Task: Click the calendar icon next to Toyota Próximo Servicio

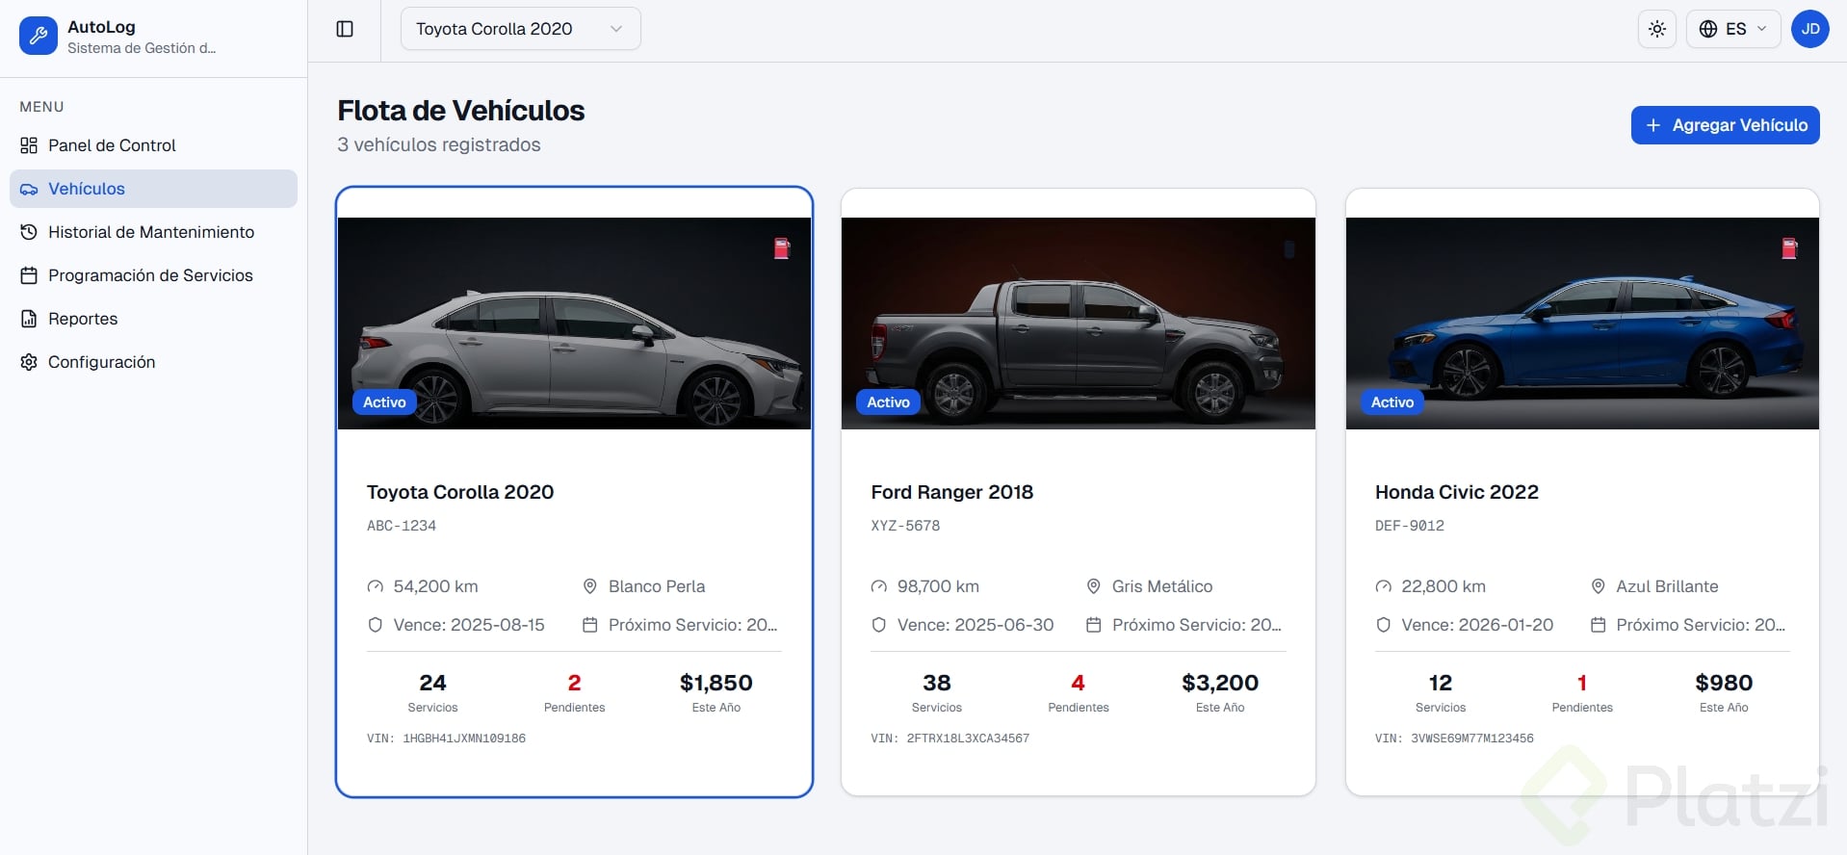Action: (x=590, y=625)
